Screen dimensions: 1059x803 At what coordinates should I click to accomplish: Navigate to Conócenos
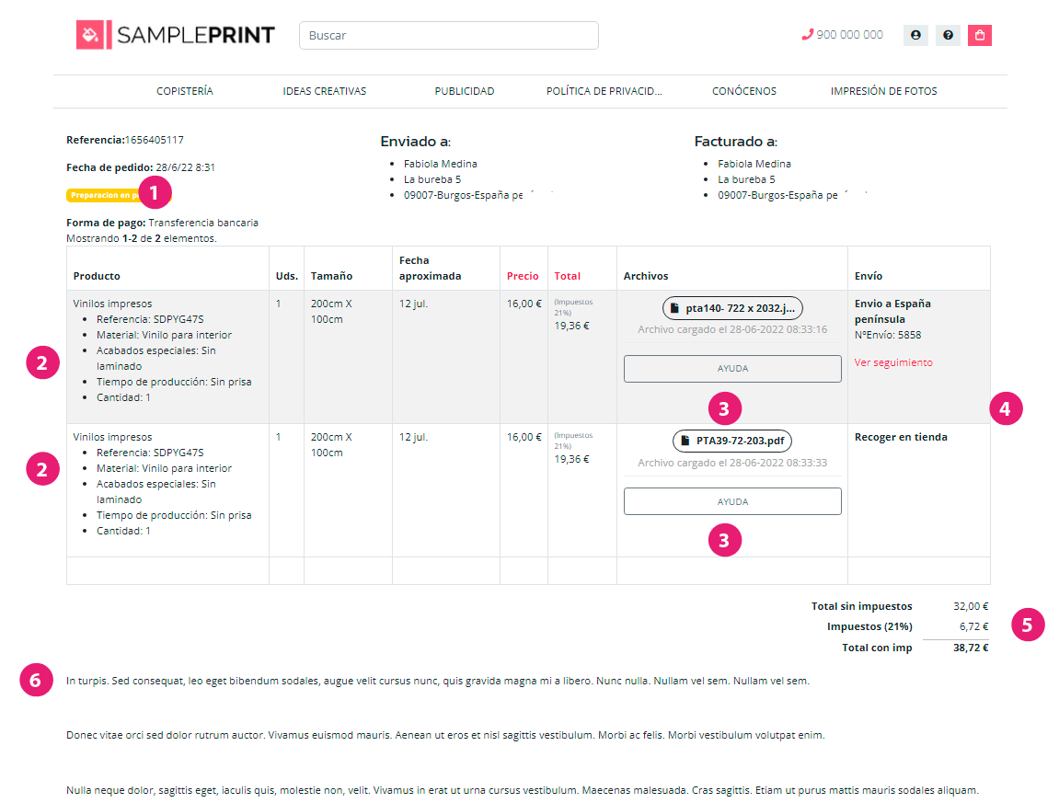pyautogui.click(x=744, y=91)
